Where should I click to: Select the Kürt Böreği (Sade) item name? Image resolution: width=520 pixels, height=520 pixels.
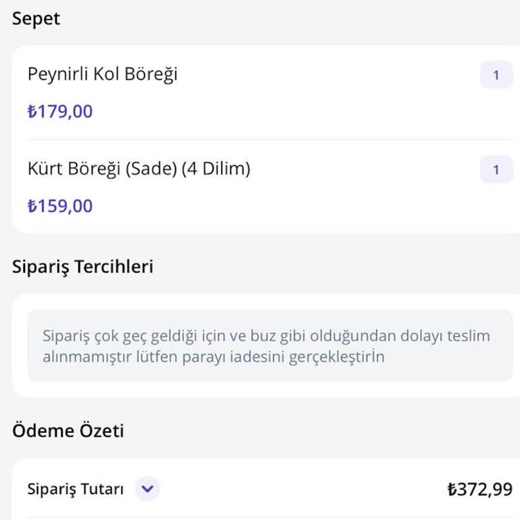coord(138,169)
